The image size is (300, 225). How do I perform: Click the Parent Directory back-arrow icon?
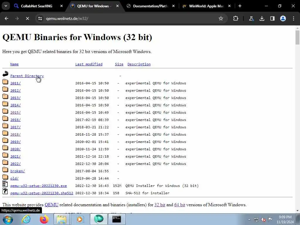[5, 74]
